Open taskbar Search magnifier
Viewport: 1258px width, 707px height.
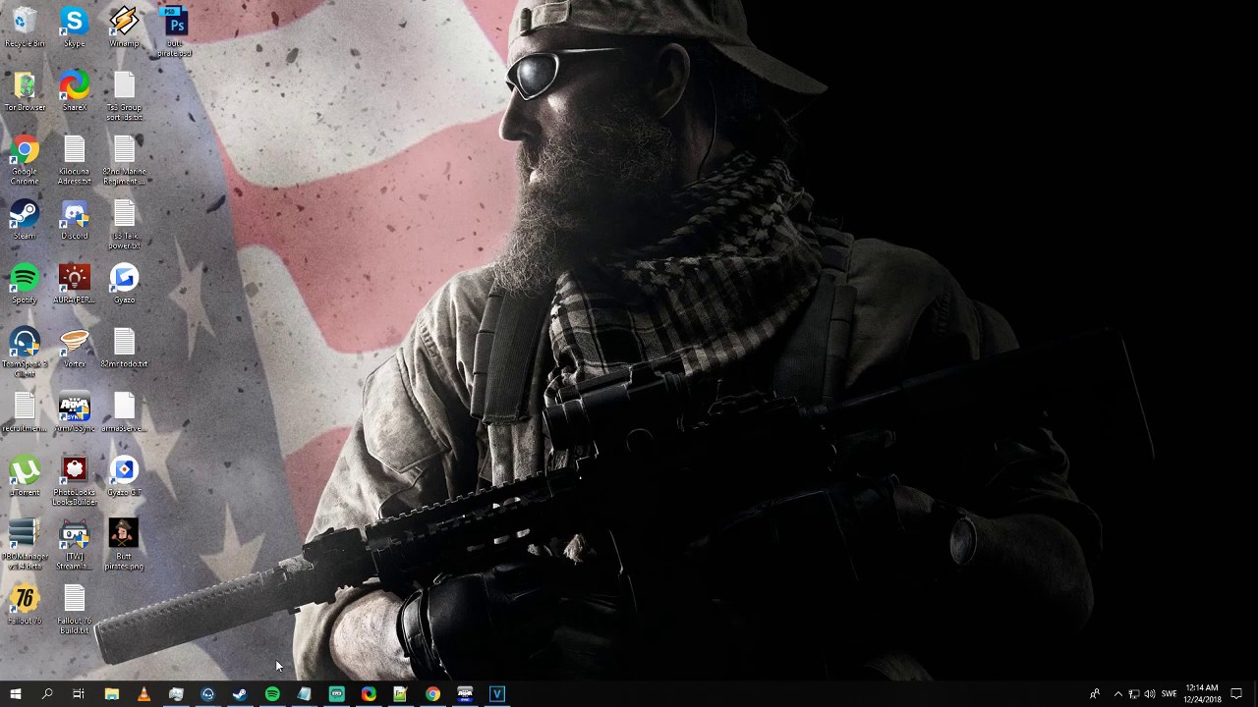[x=46, y=694]
